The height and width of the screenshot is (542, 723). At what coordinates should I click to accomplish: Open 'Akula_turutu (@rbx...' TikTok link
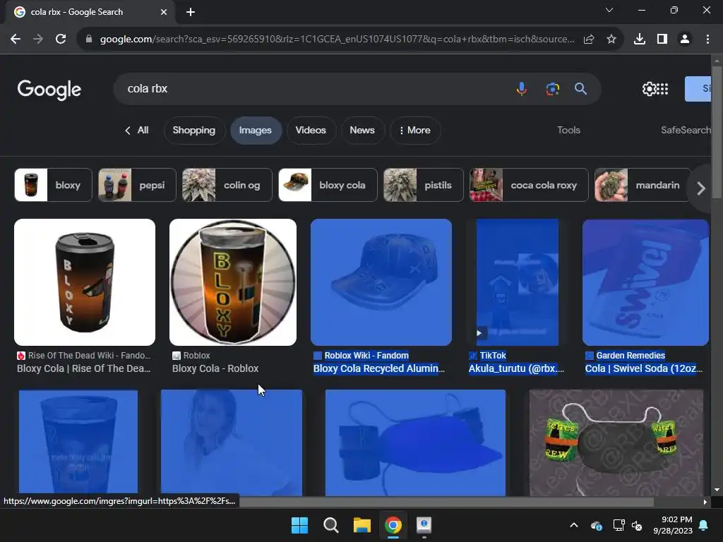tap(516, 368)
